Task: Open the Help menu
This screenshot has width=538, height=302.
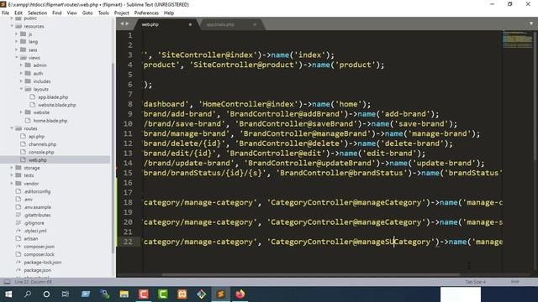Action: click(x=168, y=13)
